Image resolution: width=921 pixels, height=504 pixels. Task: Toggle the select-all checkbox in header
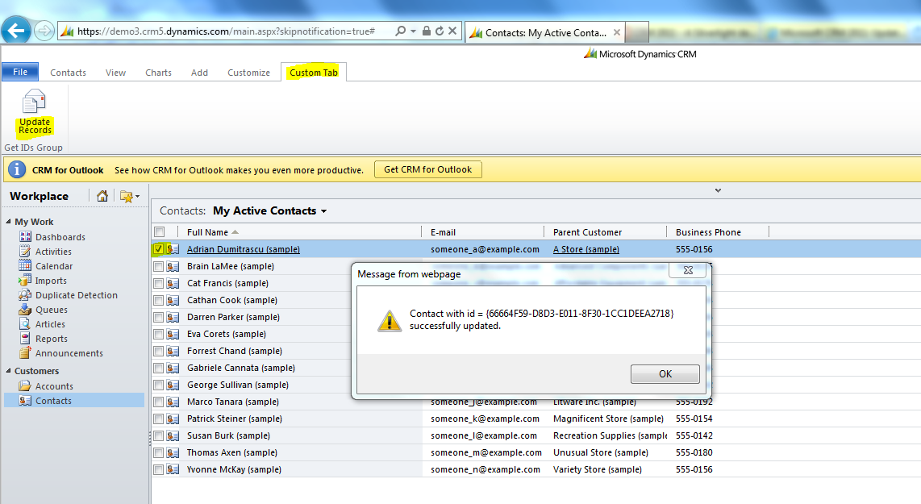(x=159, y=232)
